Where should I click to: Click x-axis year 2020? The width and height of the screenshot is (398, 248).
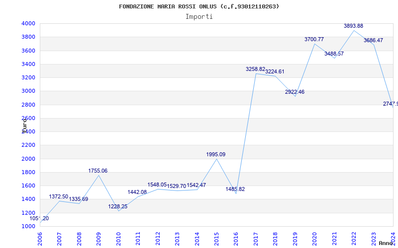tap(315, 239)
